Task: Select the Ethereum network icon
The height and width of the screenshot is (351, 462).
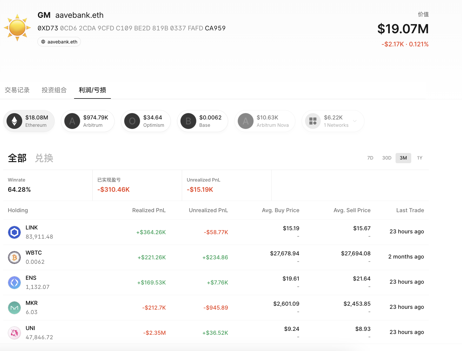Action: coord(14,121)
